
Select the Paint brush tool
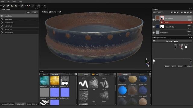tap(4, 6)
